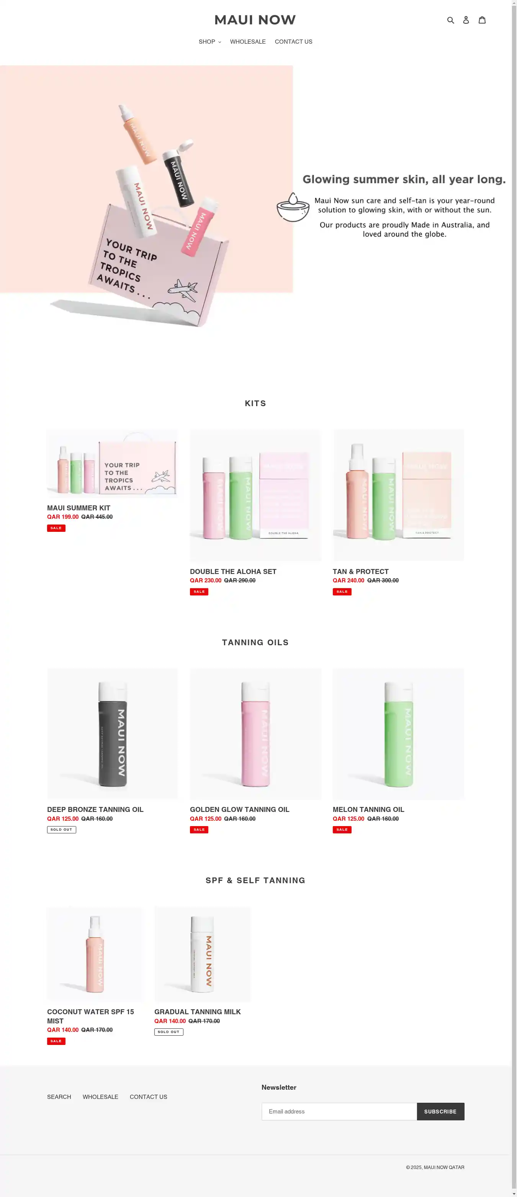This screenshot has width=517, height=1197.
Task: View Double The Aloha Set product image
Action: [x=255, y=495]
